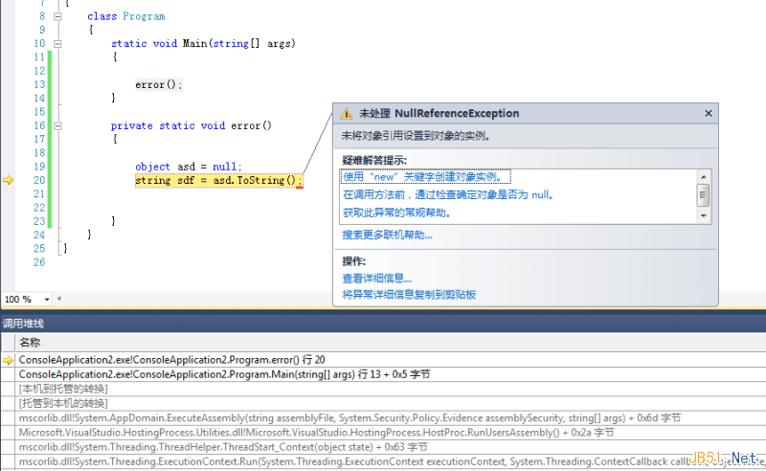
Task: Collapse the Program class outline
Action: [x=57, y=16]
